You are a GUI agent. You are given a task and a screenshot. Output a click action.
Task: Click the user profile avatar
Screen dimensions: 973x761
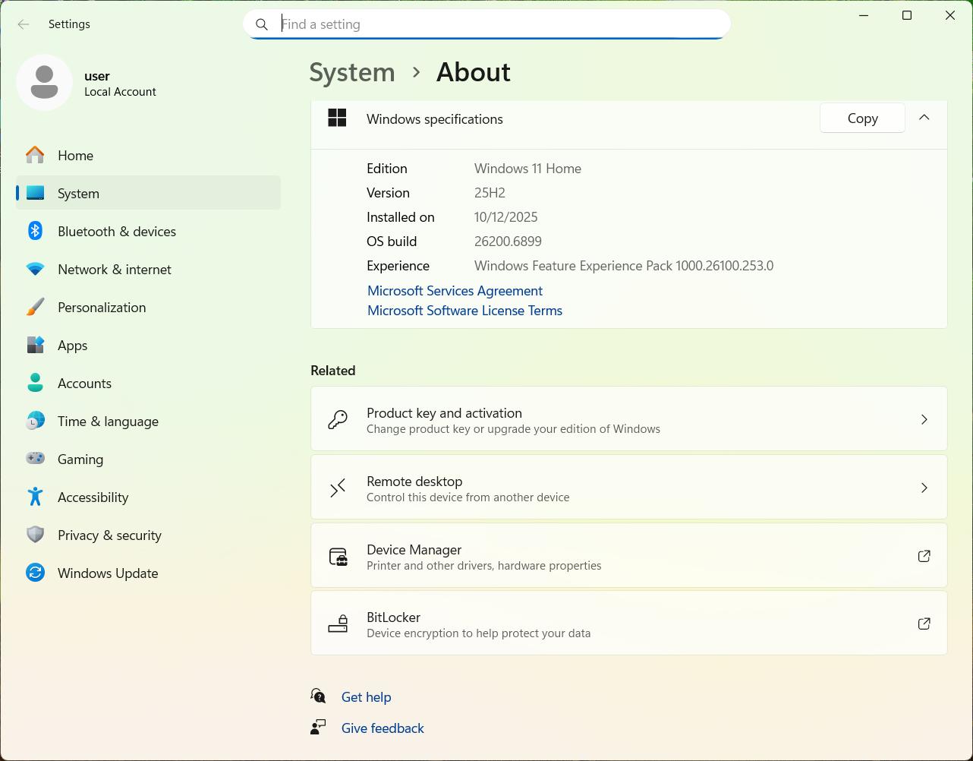(x=44, y=82)
